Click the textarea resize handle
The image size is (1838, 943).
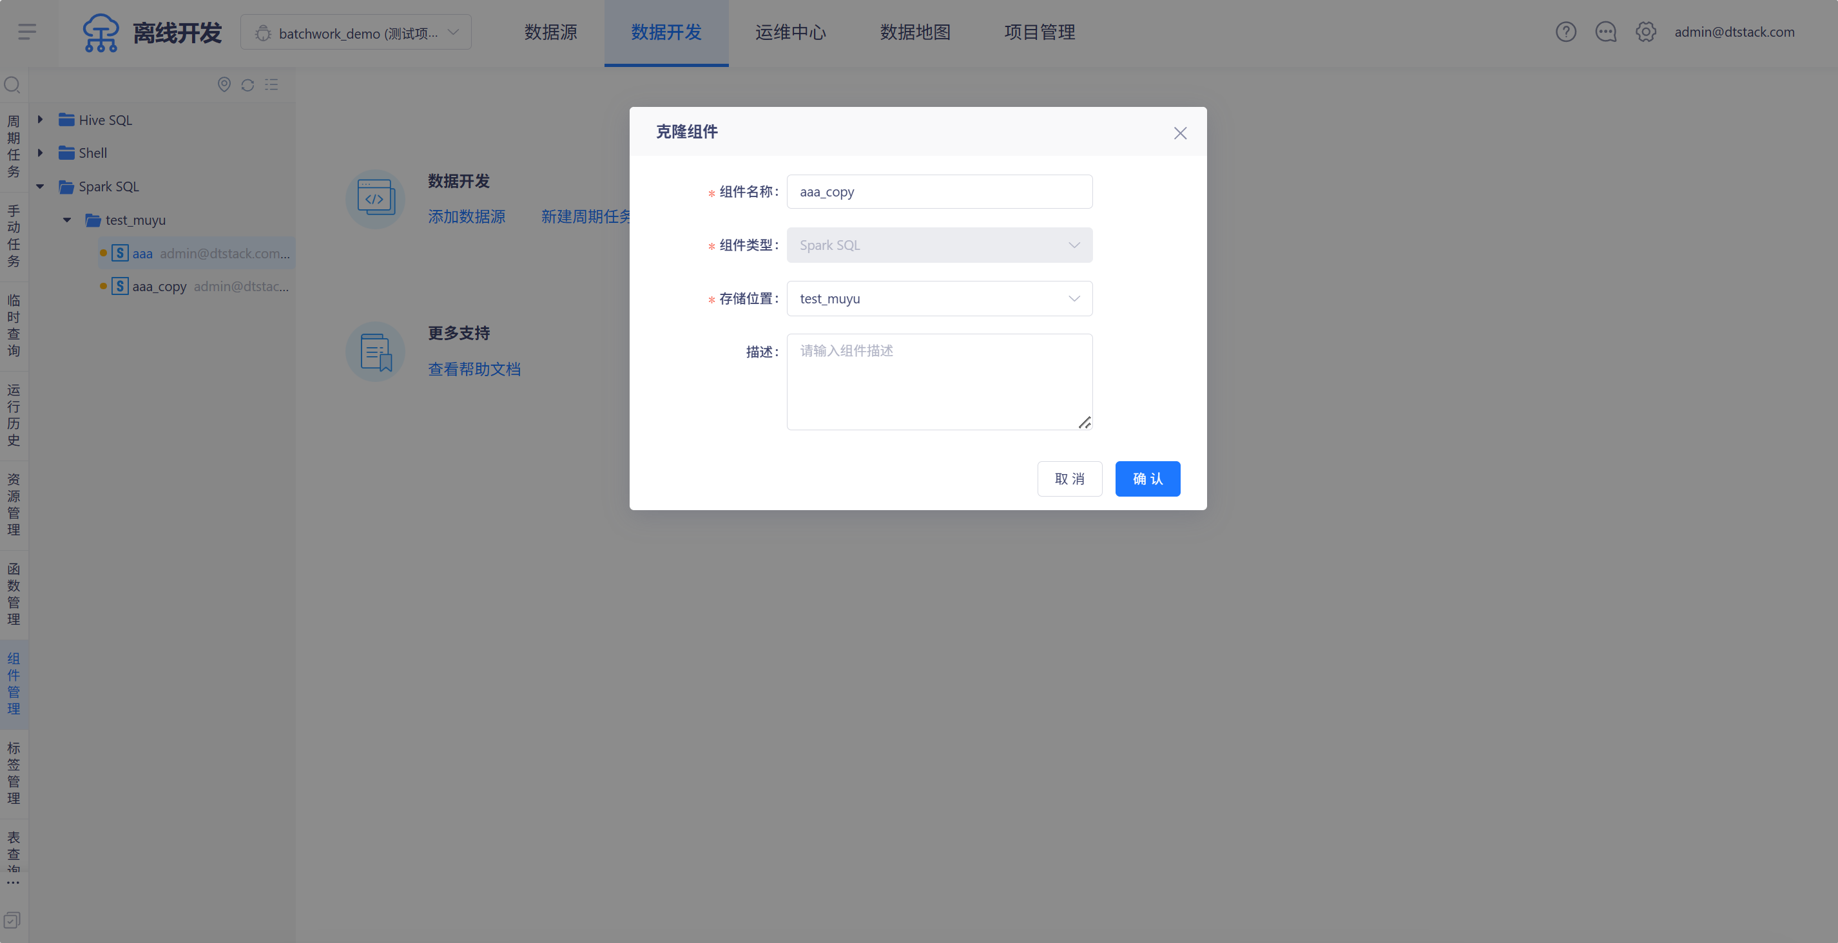[x=1085, y=423]
